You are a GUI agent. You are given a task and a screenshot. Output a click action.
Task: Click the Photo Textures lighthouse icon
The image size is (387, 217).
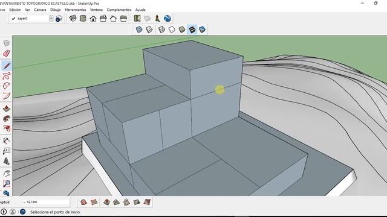click(157, 19)
